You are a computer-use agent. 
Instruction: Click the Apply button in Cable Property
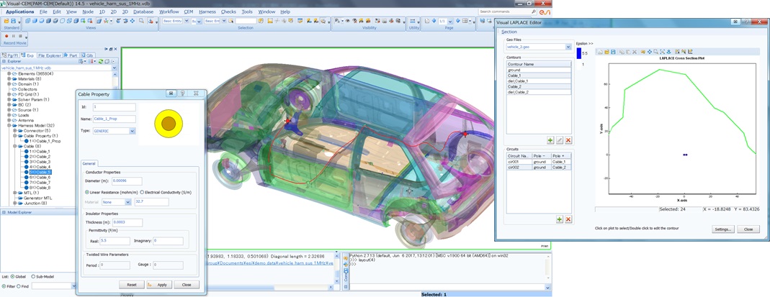[158, 285]
